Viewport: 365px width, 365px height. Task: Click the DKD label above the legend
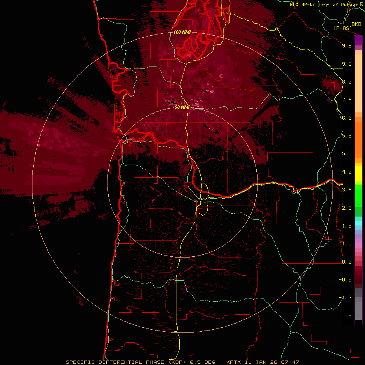(x=356, y=24)
